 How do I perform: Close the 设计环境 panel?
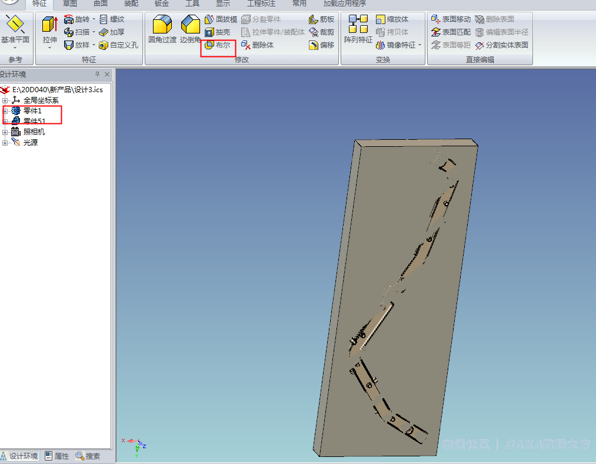pos(107,75)
